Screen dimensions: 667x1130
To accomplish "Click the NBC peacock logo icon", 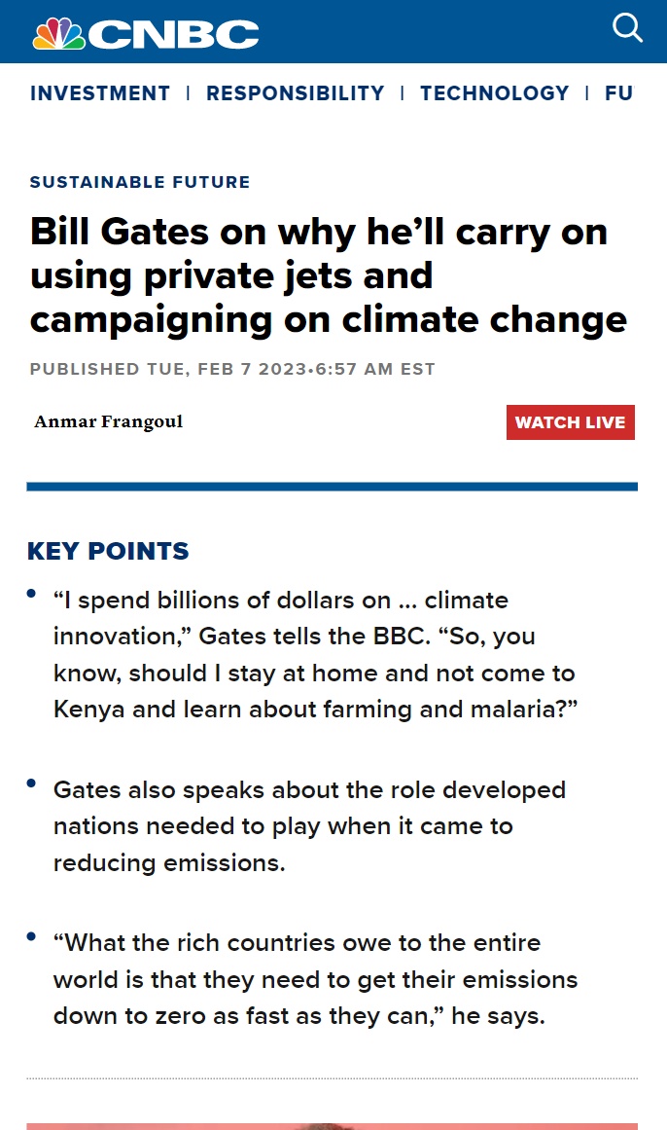I will [58, 34].
